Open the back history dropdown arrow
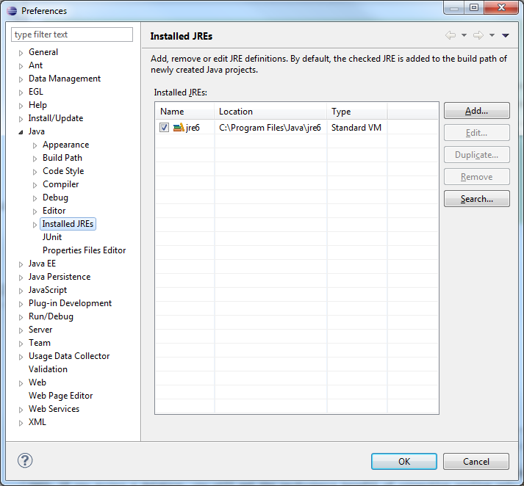524x486 pixels. (x=464, y=35)
